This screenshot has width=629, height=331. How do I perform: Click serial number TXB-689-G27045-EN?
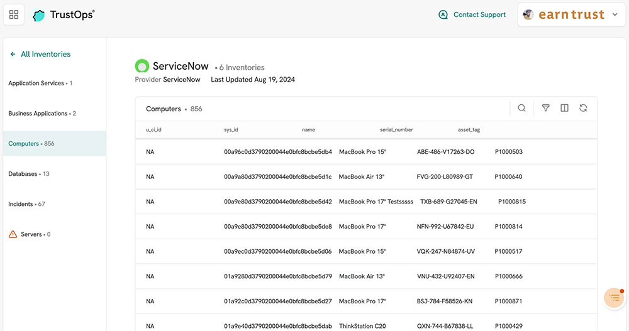click(x=448, y=202)
